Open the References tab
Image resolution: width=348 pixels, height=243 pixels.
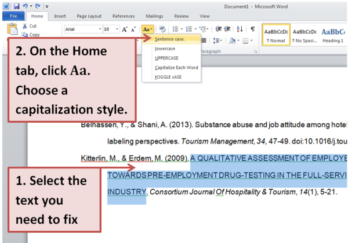(x=124, y=16)
